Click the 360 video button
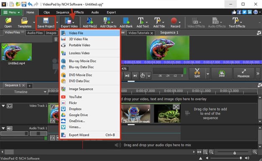This screenshot has width=262, height=161. click(x=222, y=73)
